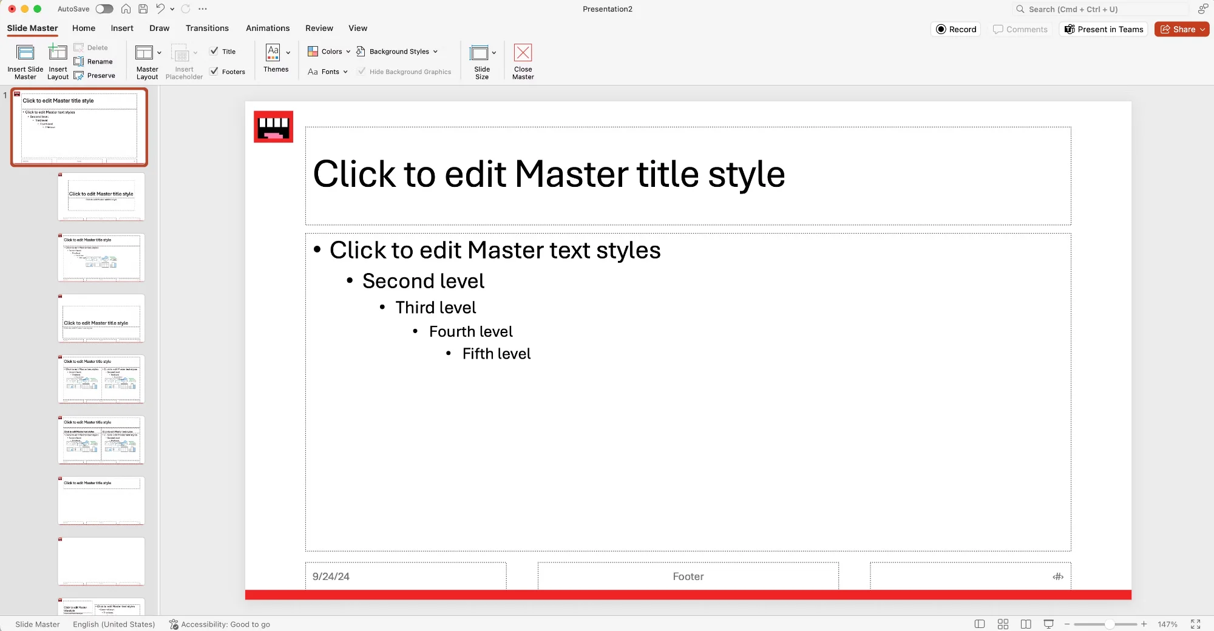Switch to Slide Sorter view icon
Image resolution: width=1214 pixels, height=631 pixels.
point(1003,624)
